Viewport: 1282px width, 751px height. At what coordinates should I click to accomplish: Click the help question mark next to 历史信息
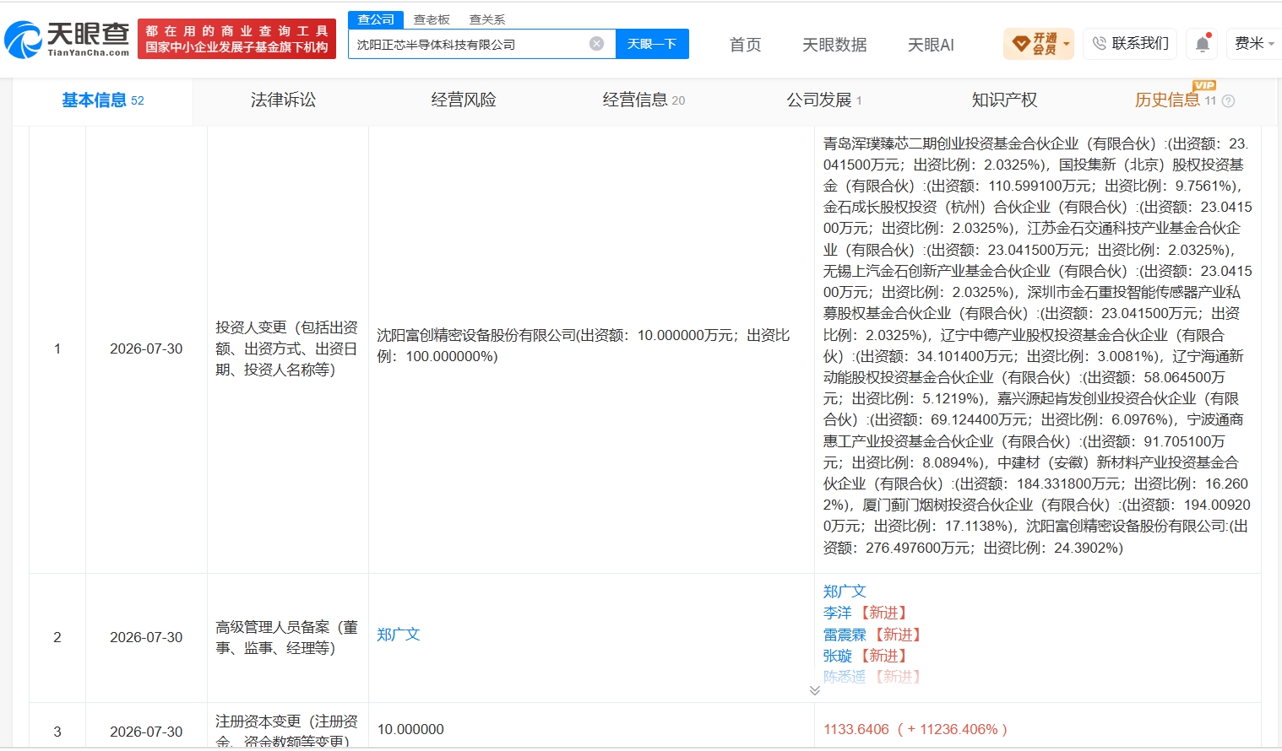coord(1228,101)
